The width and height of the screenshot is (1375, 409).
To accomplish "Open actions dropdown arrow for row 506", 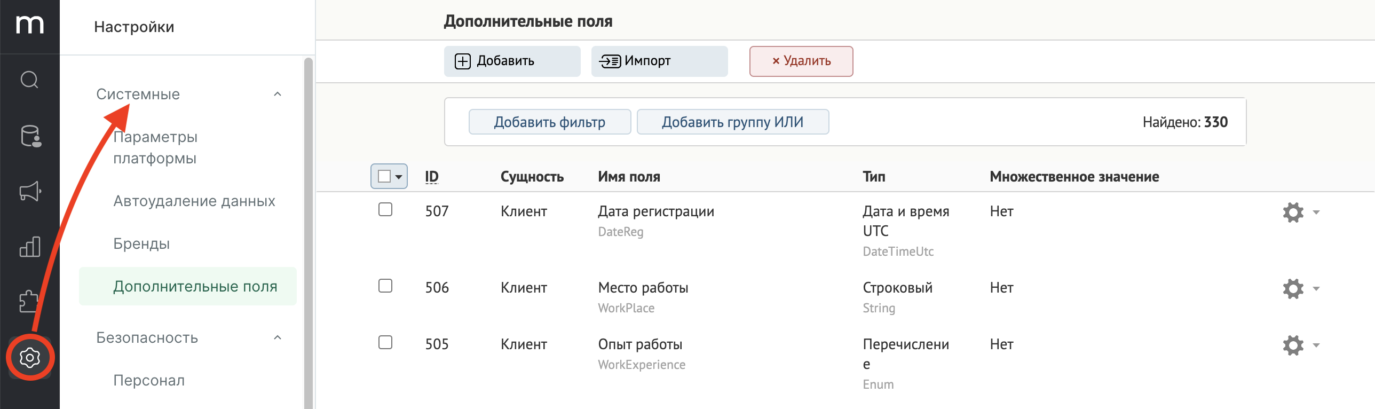I will point(1316,289).
